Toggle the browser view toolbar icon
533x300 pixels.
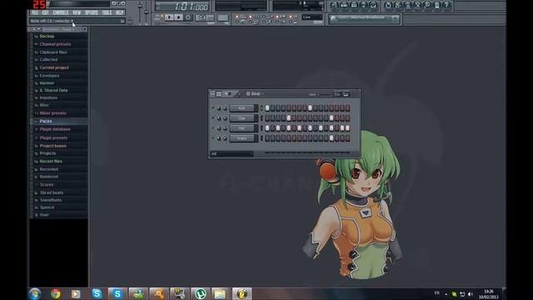pos(363,5)
